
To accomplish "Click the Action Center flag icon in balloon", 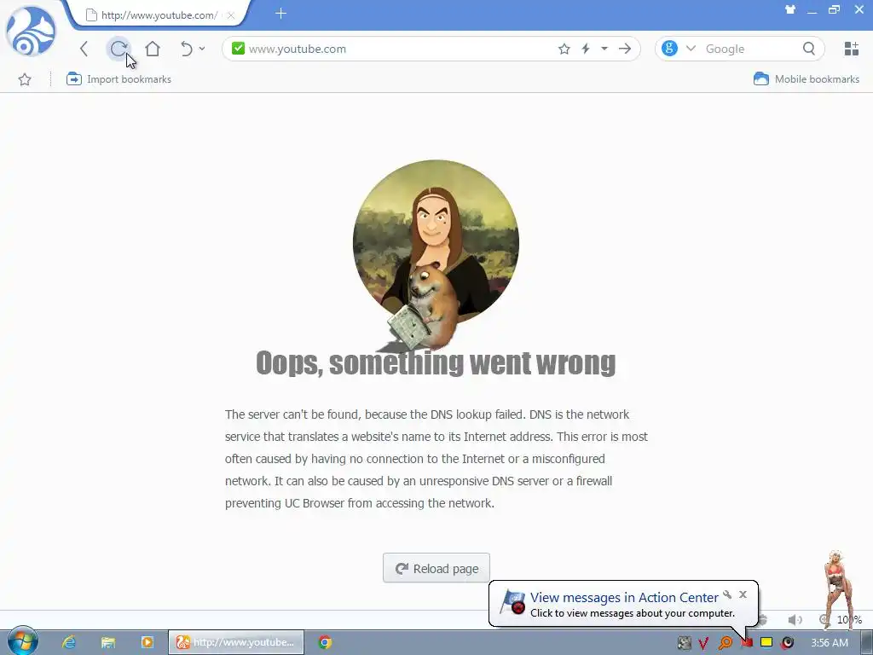I will point(512,603).
